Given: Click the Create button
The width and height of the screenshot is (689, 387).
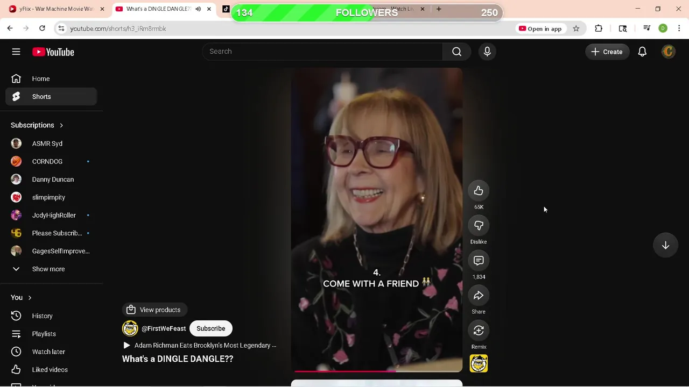Looking at the screenshot, I should (607, 52).
